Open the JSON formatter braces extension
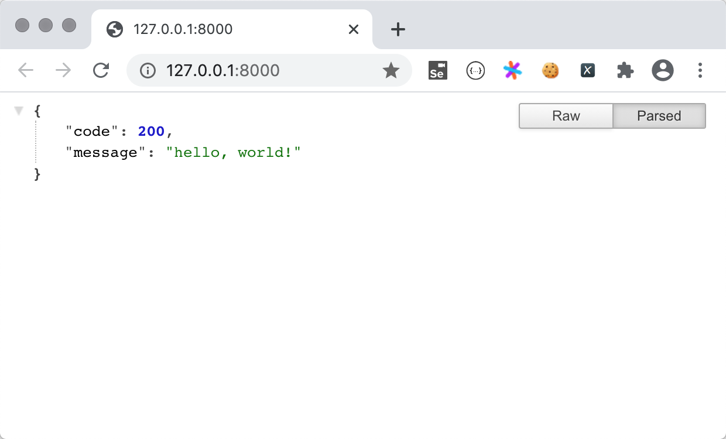The height and width of the screenshot is (439, 726). click(x=475, y=71)
